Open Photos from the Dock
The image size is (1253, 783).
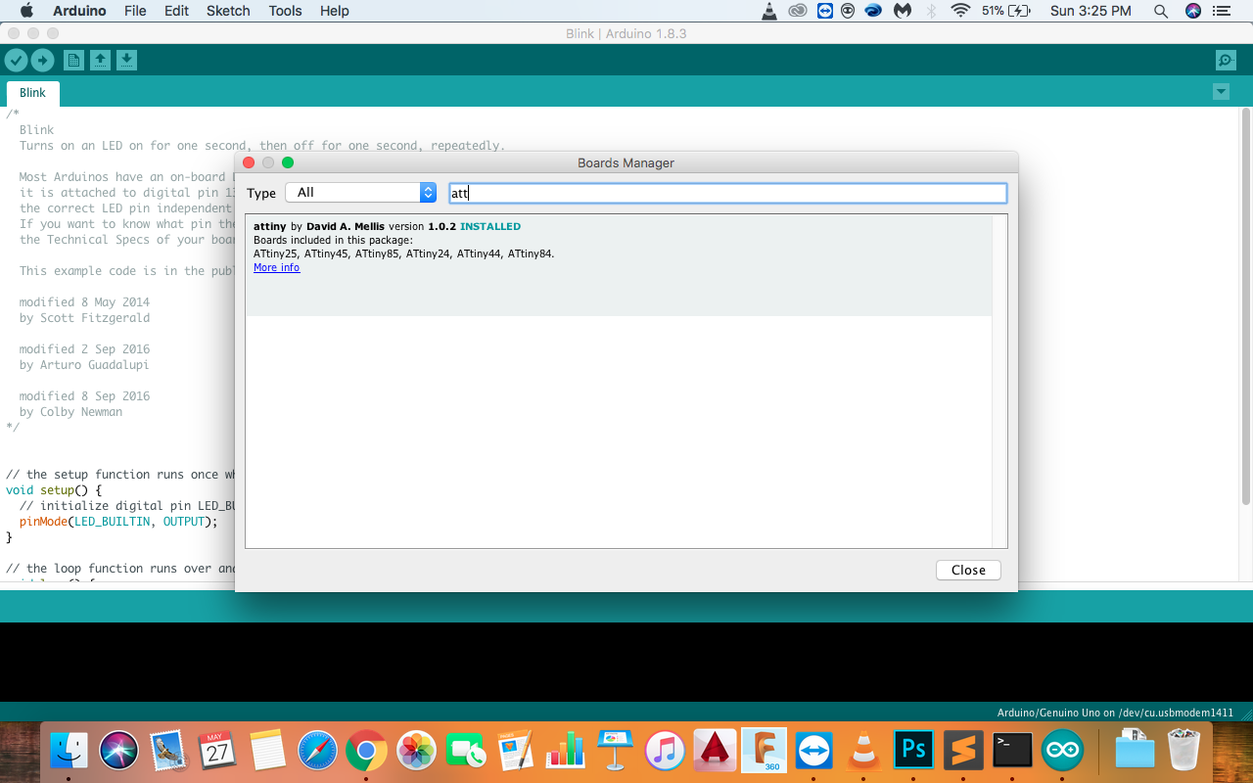pos(416,752)
